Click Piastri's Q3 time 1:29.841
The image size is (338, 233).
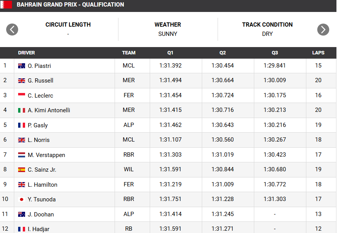click(275, 66)
